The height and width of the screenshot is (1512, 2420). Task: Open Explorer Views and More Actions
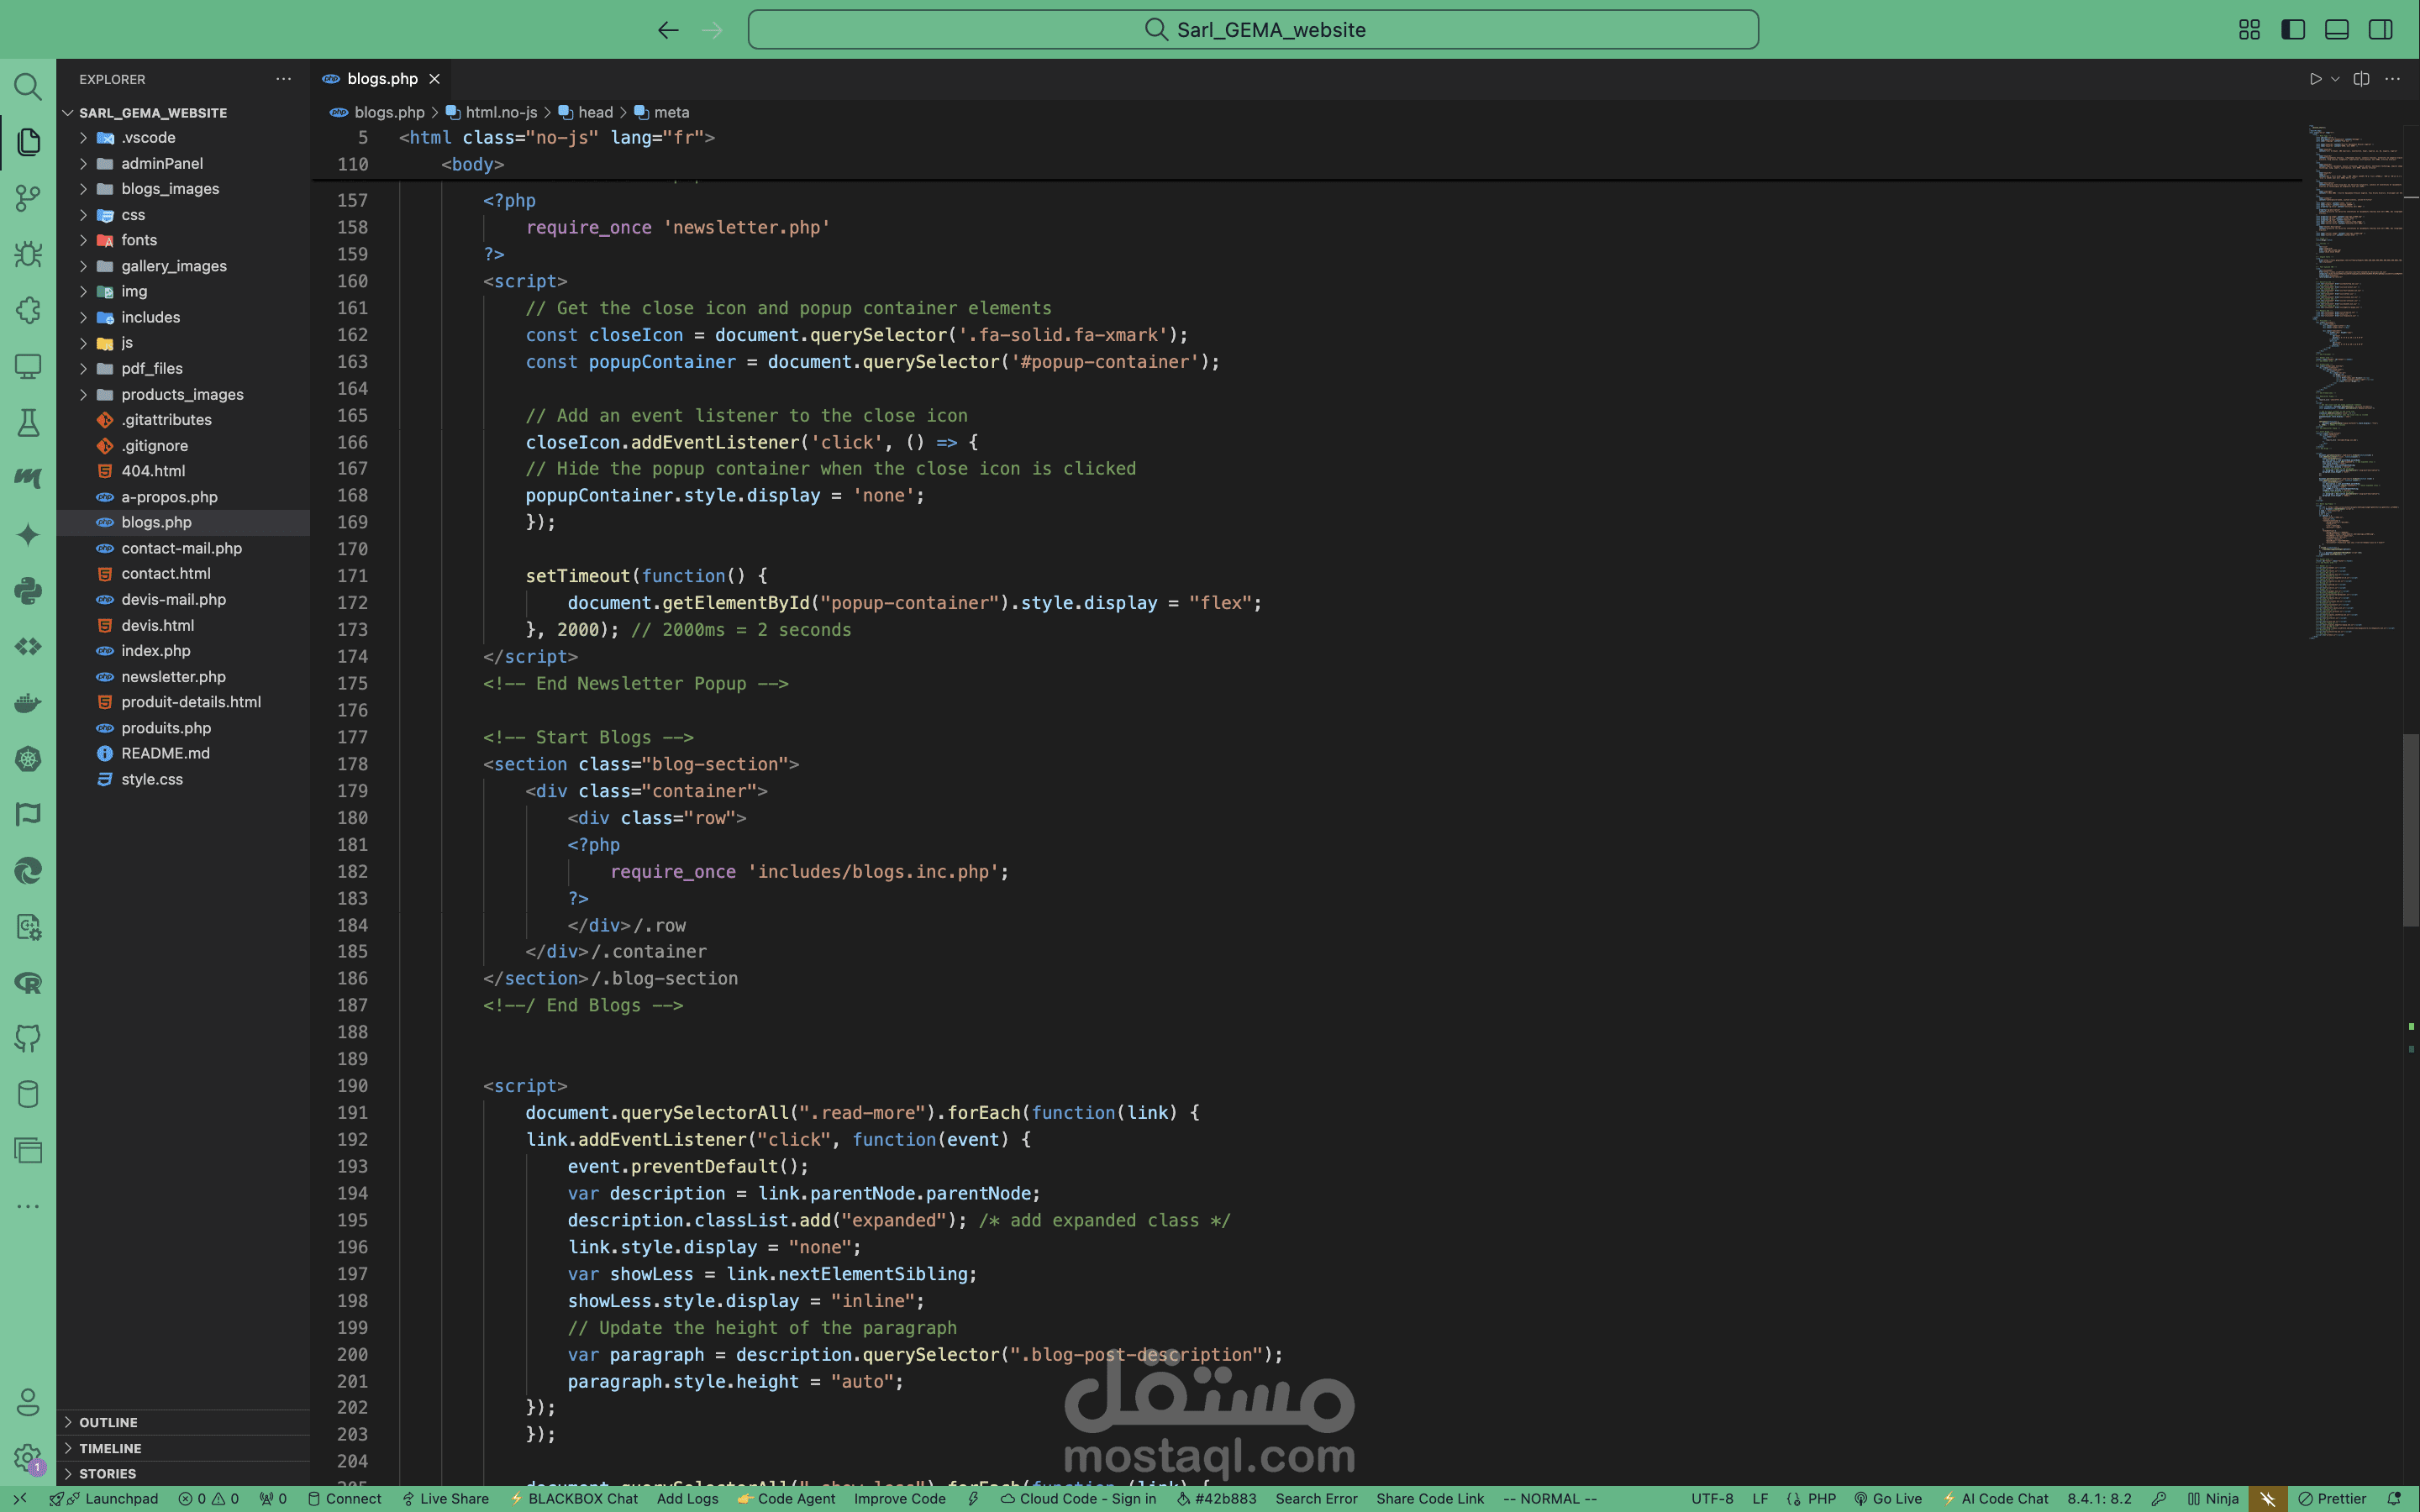pyautogui.click(x=284, y=79)
